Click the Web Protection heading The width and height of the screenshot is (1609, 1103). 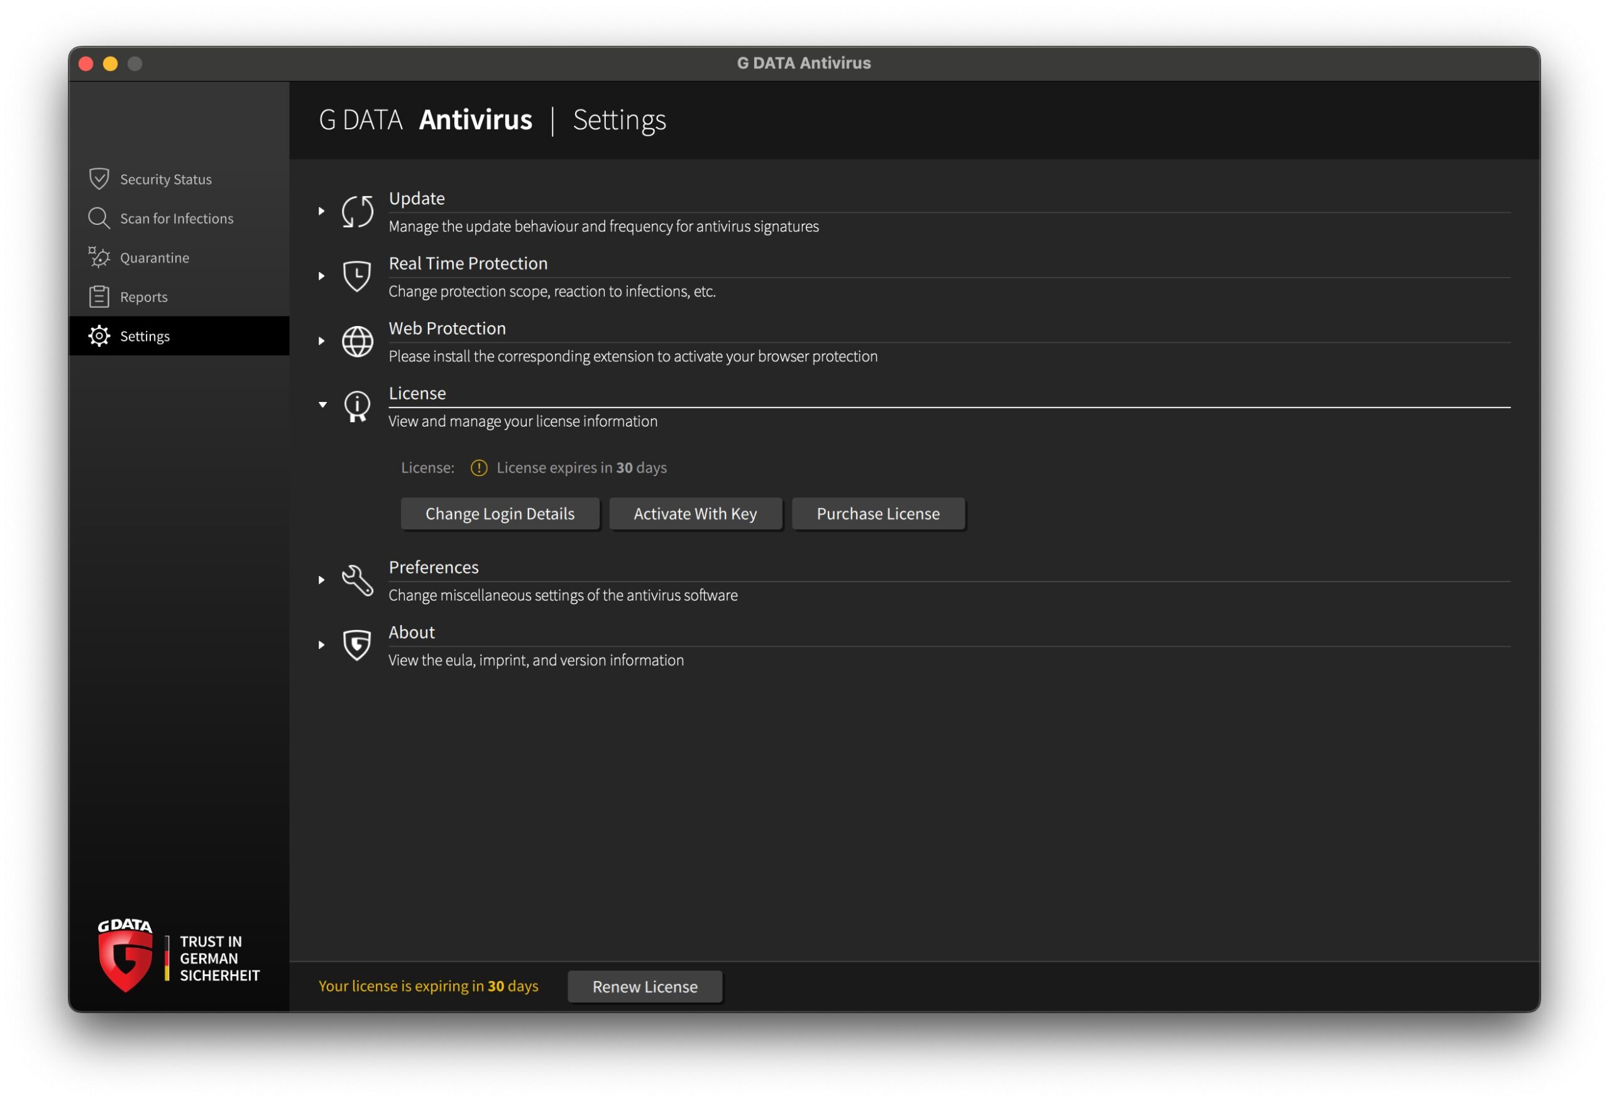click(x=448, y=329)
